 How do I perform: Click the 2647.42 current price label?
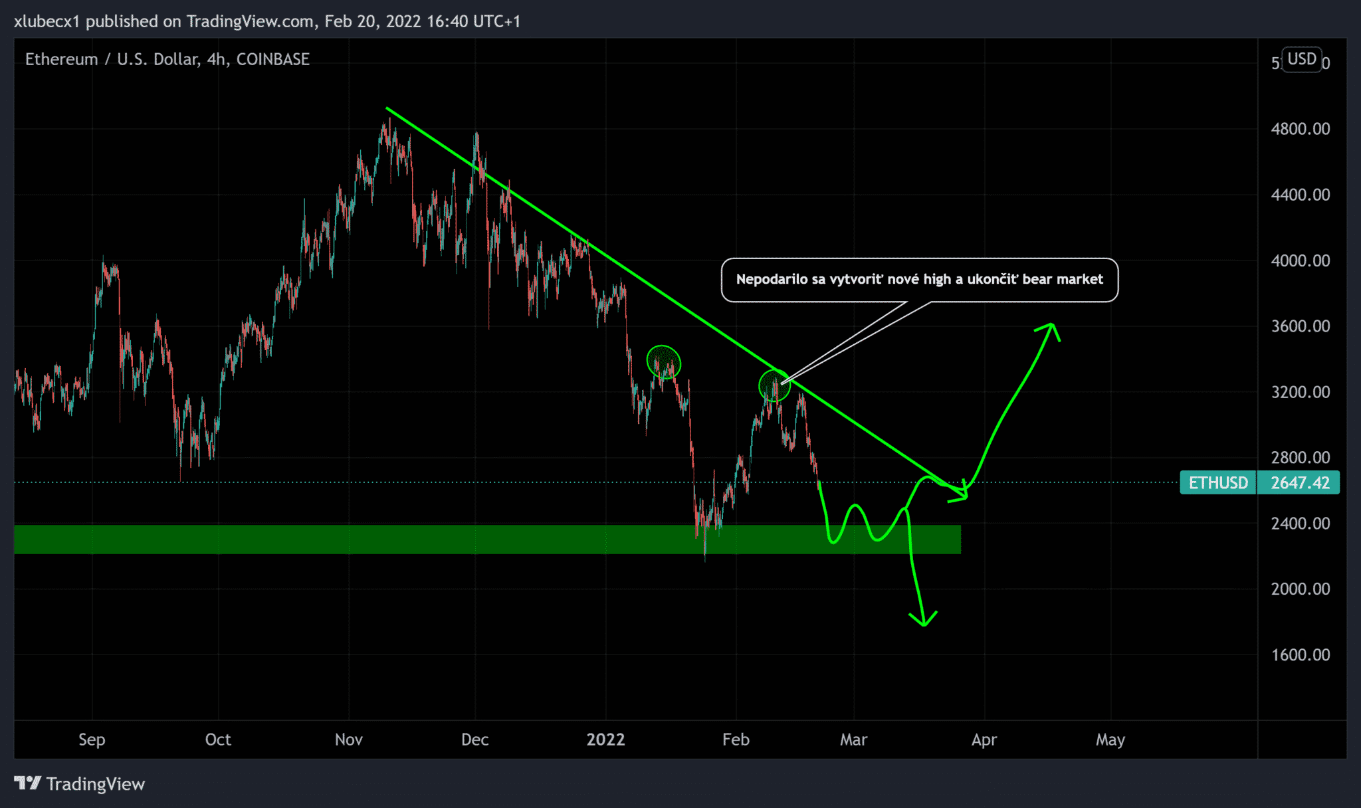(1299, 482)
